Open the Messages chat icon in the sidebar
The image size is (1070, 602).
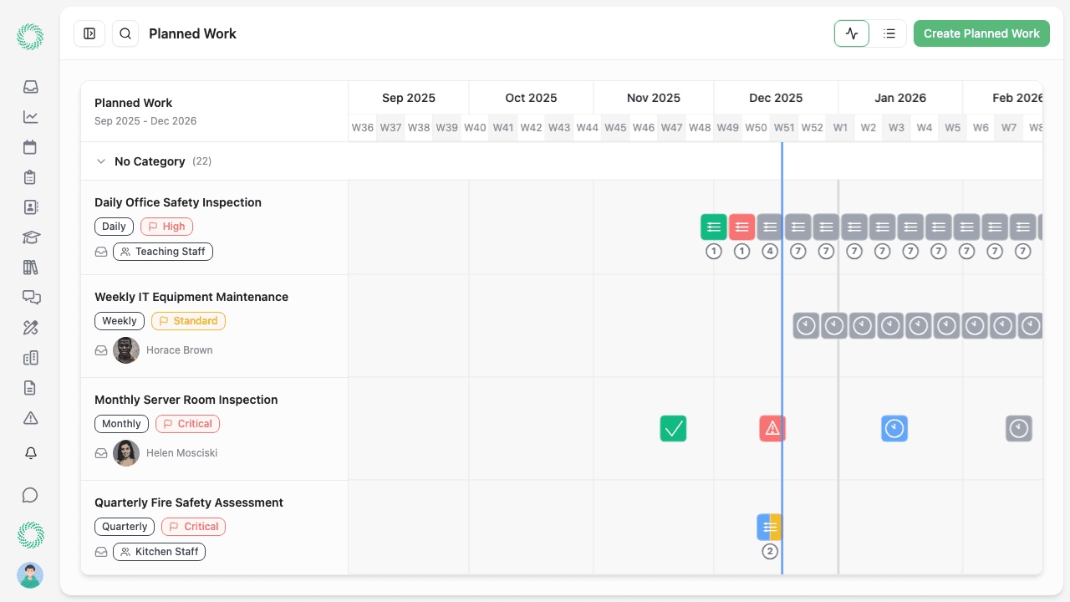(30, 297)
